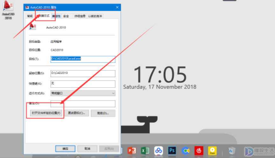Click the 备注(O) comment input field
Screen dimensions: 275x158
pos(83,103)
